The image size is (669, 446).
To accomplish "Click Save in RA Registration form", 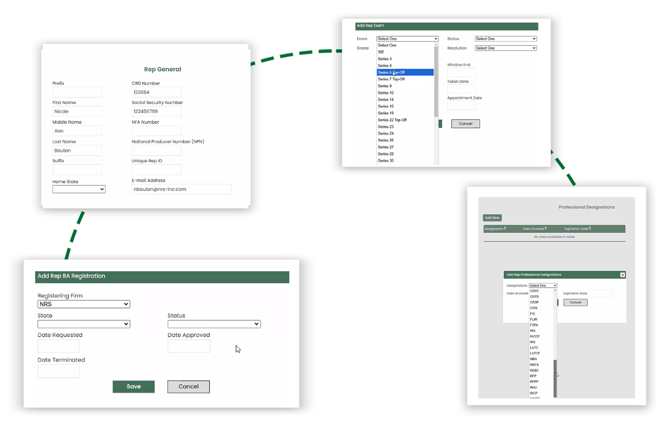I will 134,387.
